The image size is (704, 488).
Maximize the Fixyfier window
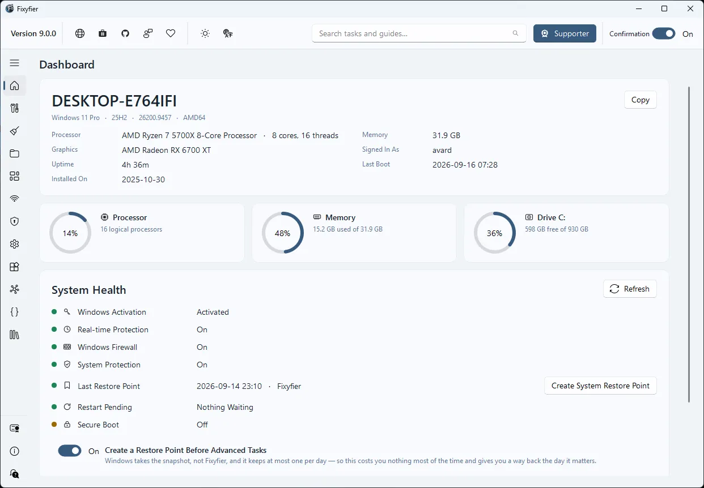pos(664,8)
